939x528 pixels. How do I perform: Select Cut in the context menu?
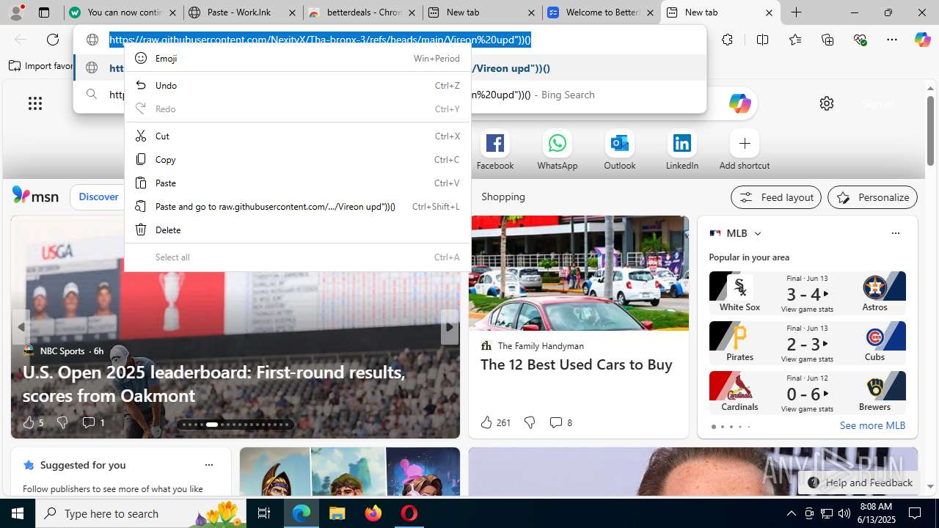[297, 136]
